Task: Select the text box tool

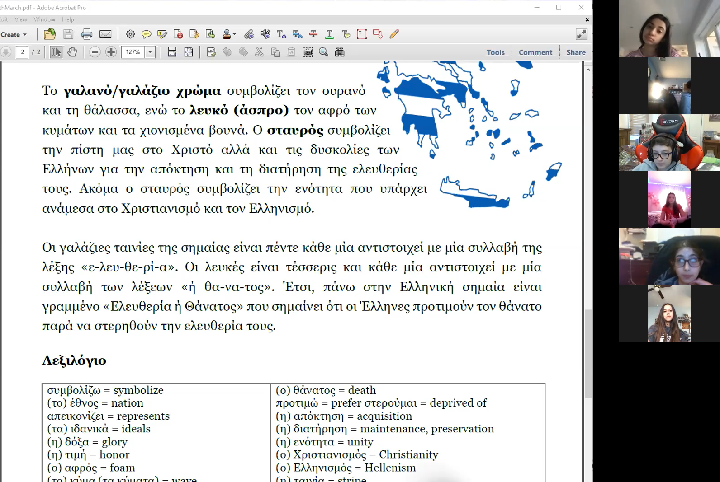Action: [x=362, y=34]
